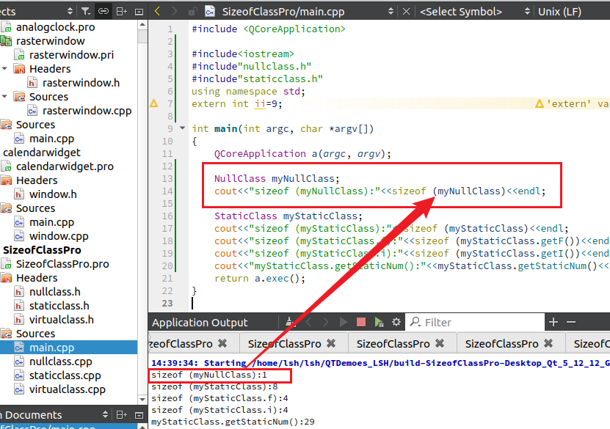Open staticclass.cpp source file
Viewport: 610px width, 429px height.
(65, 375)
